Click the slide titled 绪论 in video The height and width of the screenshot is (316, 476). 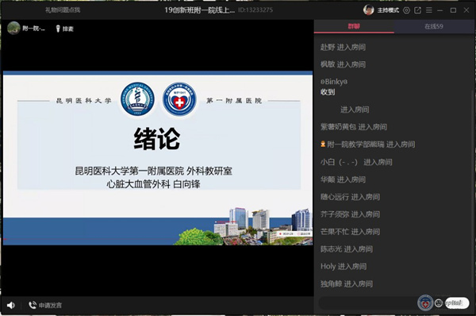click(158, 158)
